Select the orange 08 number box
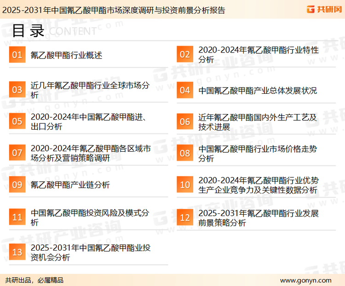345x286 pixels. point(185,153)
